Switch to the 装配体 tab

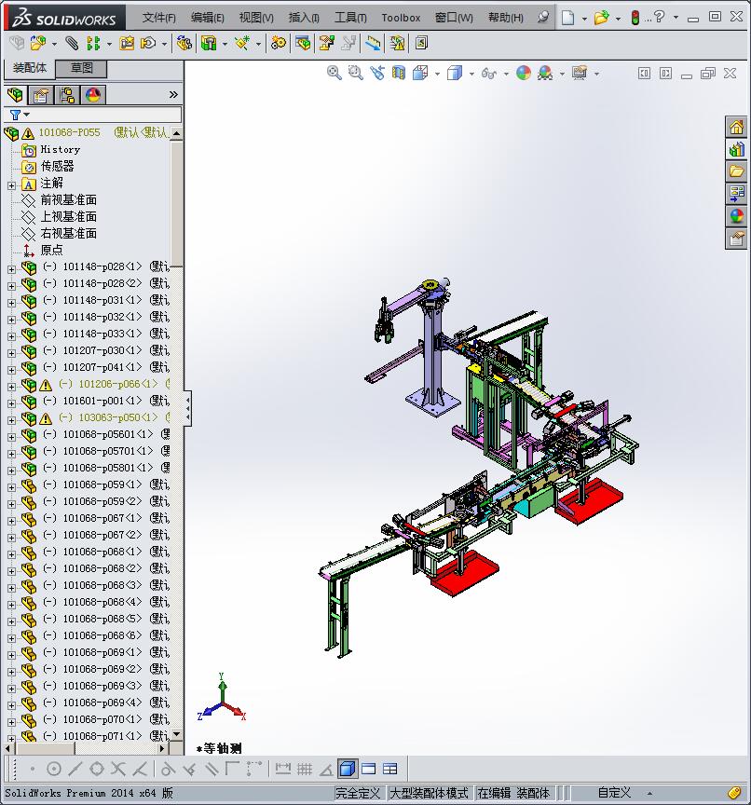pos(29,68)
